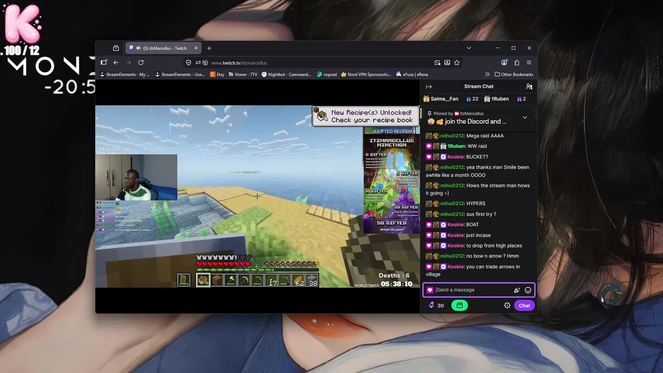The image size is (663, 373).
Task: Open the Other Bookmarks folder
Action: pos(514,75)
